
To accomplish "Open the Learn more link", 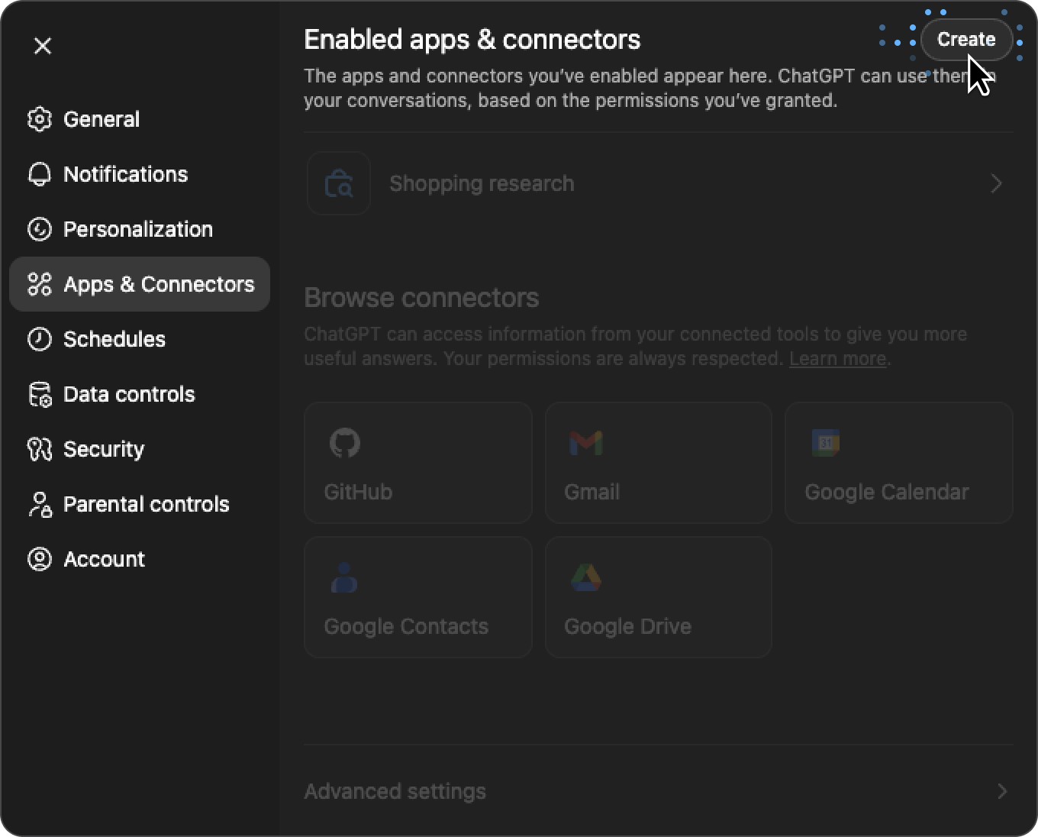I will (837, 358).
